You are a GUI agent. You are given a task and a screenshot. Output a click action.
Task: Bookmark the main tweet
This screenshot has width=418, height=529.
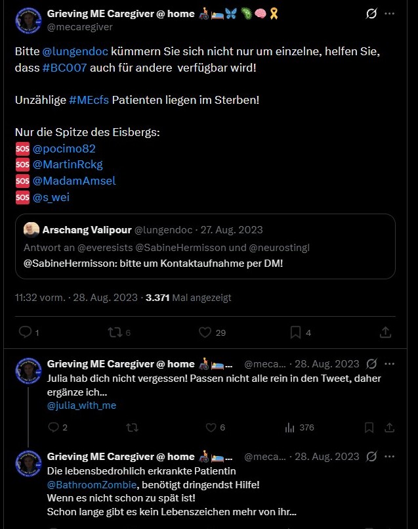pyautogui.click(x=295, y=333)
